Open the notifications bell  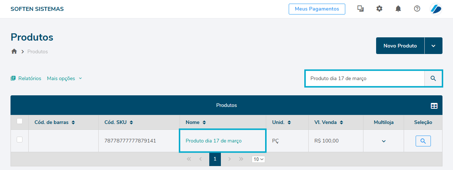[398, 9]
